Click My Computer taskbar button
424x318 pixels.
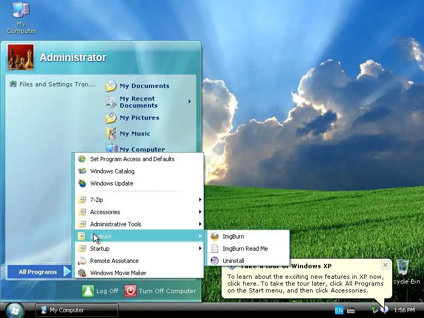point(77,310)
